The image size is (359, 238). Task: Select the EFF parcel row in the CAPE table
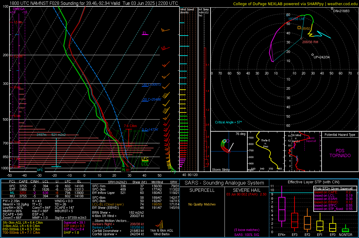coord(46,189)
